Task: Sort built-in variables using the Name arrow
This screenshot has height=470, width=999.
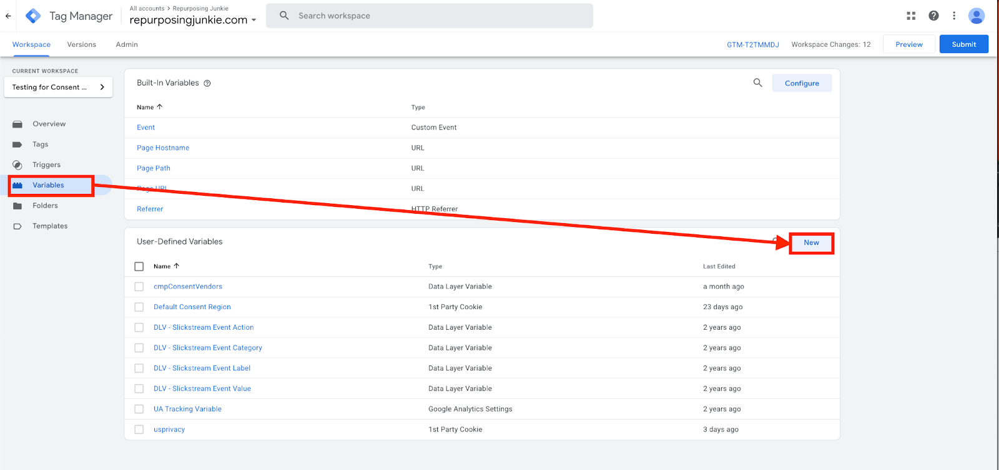Action: [x=159, y=107]
